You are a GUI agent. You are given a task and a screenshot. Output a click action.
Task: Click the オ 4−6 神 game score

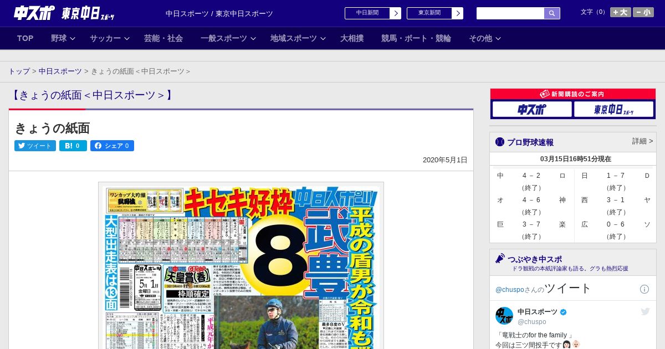coord(531,206)
